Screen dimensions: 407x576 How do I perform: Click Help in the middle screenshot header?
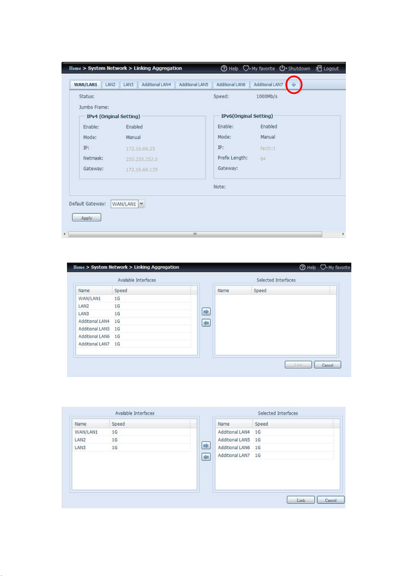click(x=308, y=267)
